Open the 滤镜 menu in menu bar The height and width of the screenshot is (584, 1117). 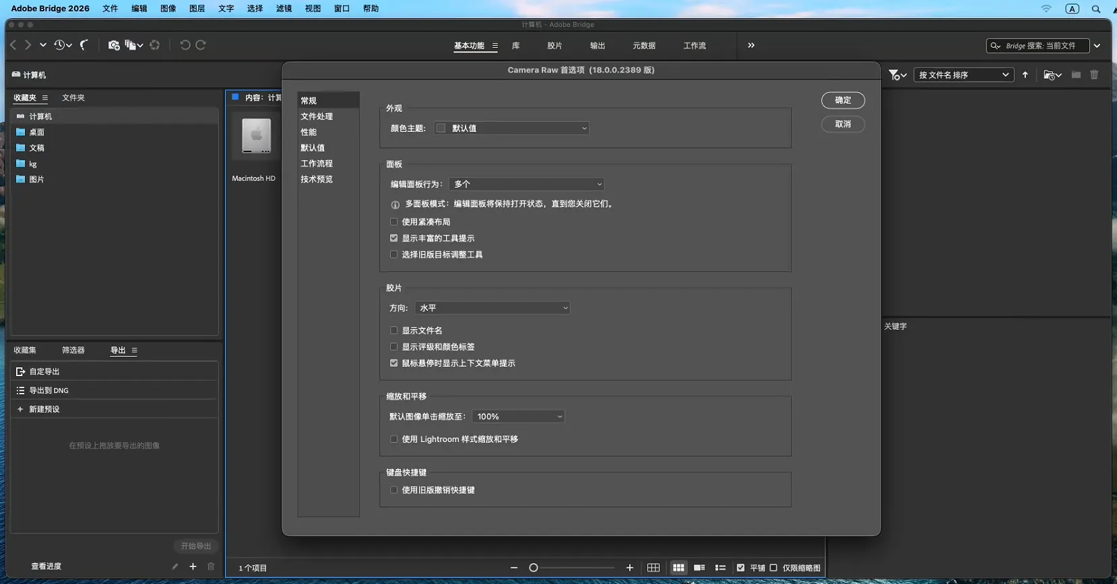pos(284,9)
